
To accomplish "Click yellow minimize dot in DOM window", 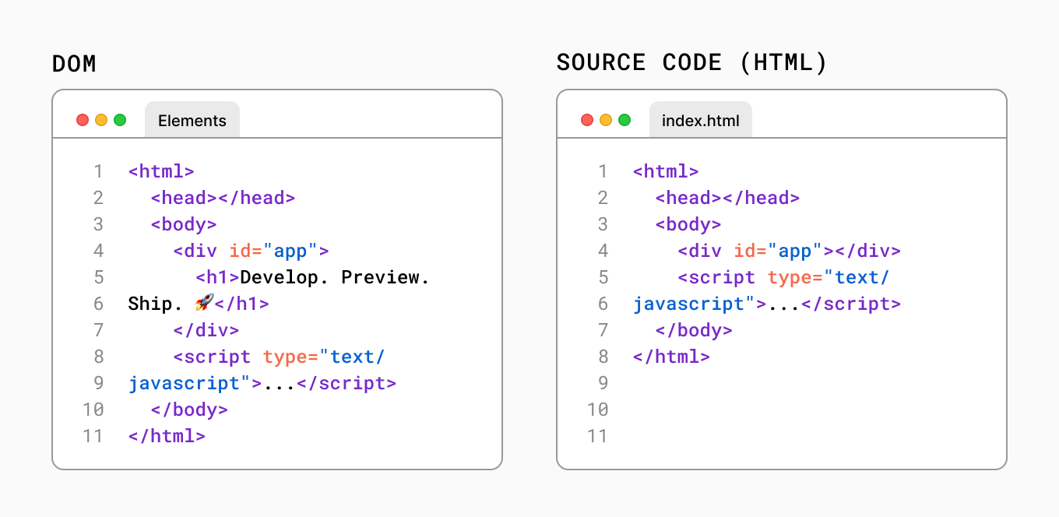I will [101, 120].
